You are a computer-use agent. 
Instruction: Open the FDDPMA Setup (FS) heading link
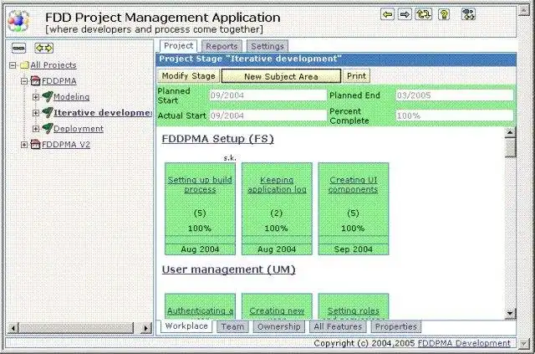(217, 139)
